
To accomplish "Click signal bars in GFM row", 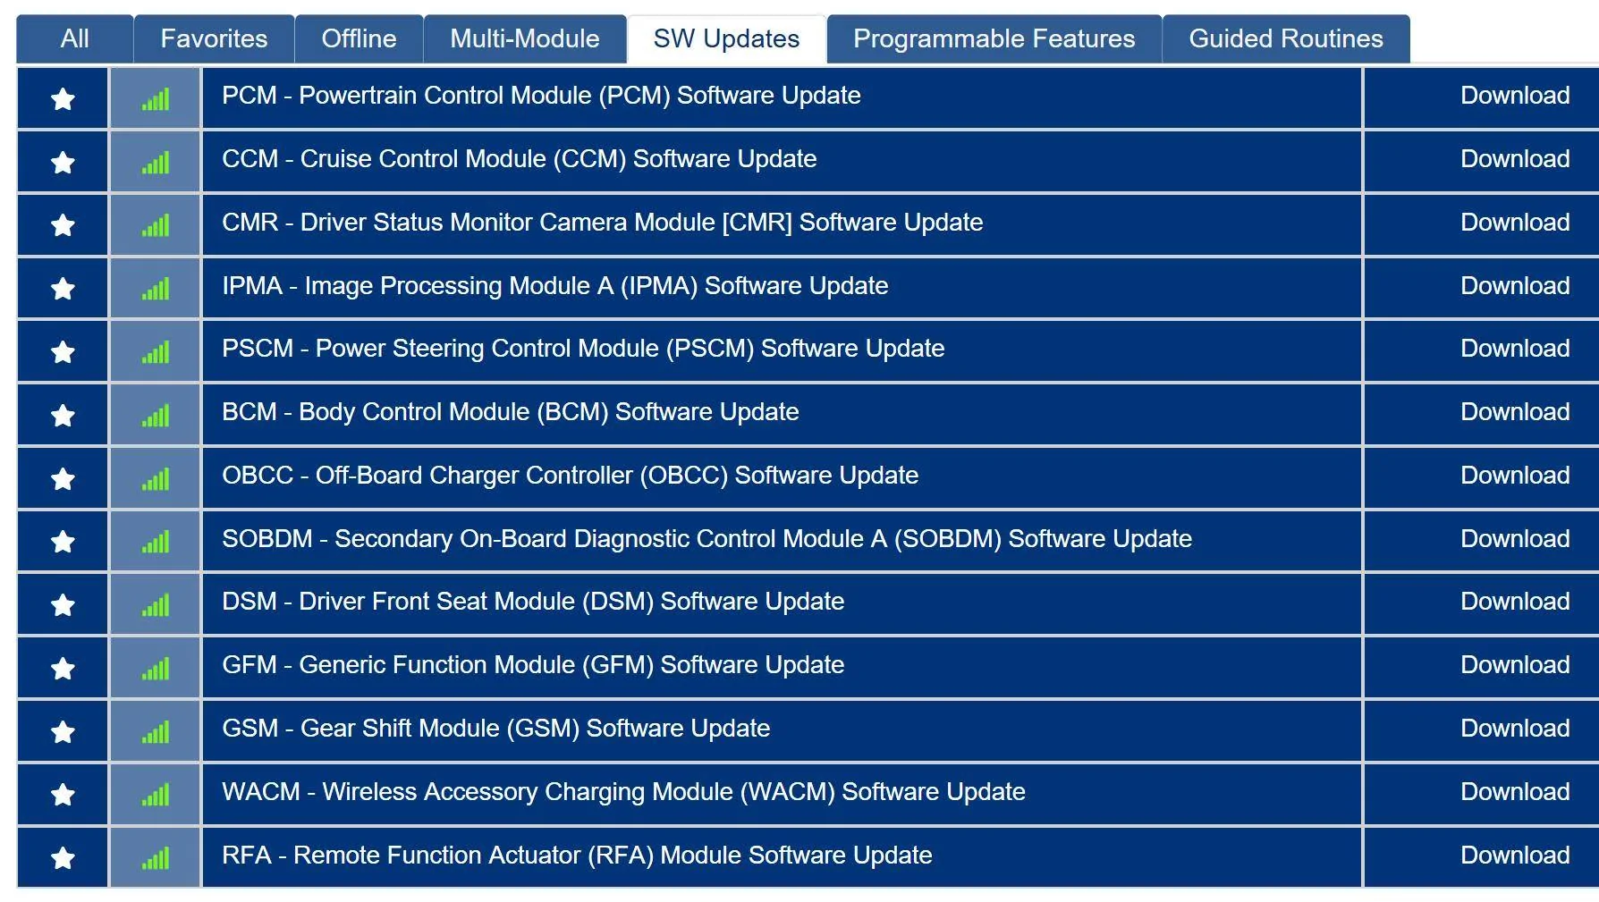I will tap(156, 669).
